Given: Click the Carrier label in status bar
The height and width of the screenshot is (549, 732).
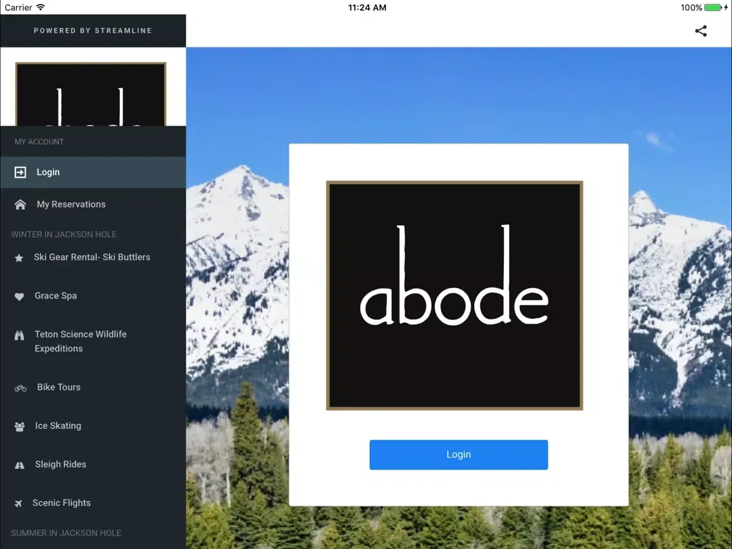Looking at the screenshot, I should coord(18,8).
